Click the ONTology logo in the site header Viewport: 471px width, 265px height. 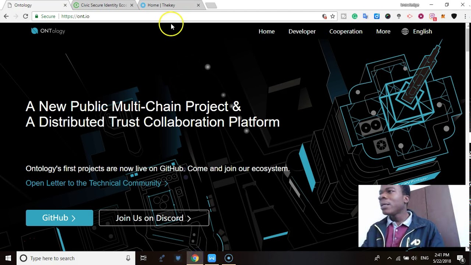pos(48,31)
